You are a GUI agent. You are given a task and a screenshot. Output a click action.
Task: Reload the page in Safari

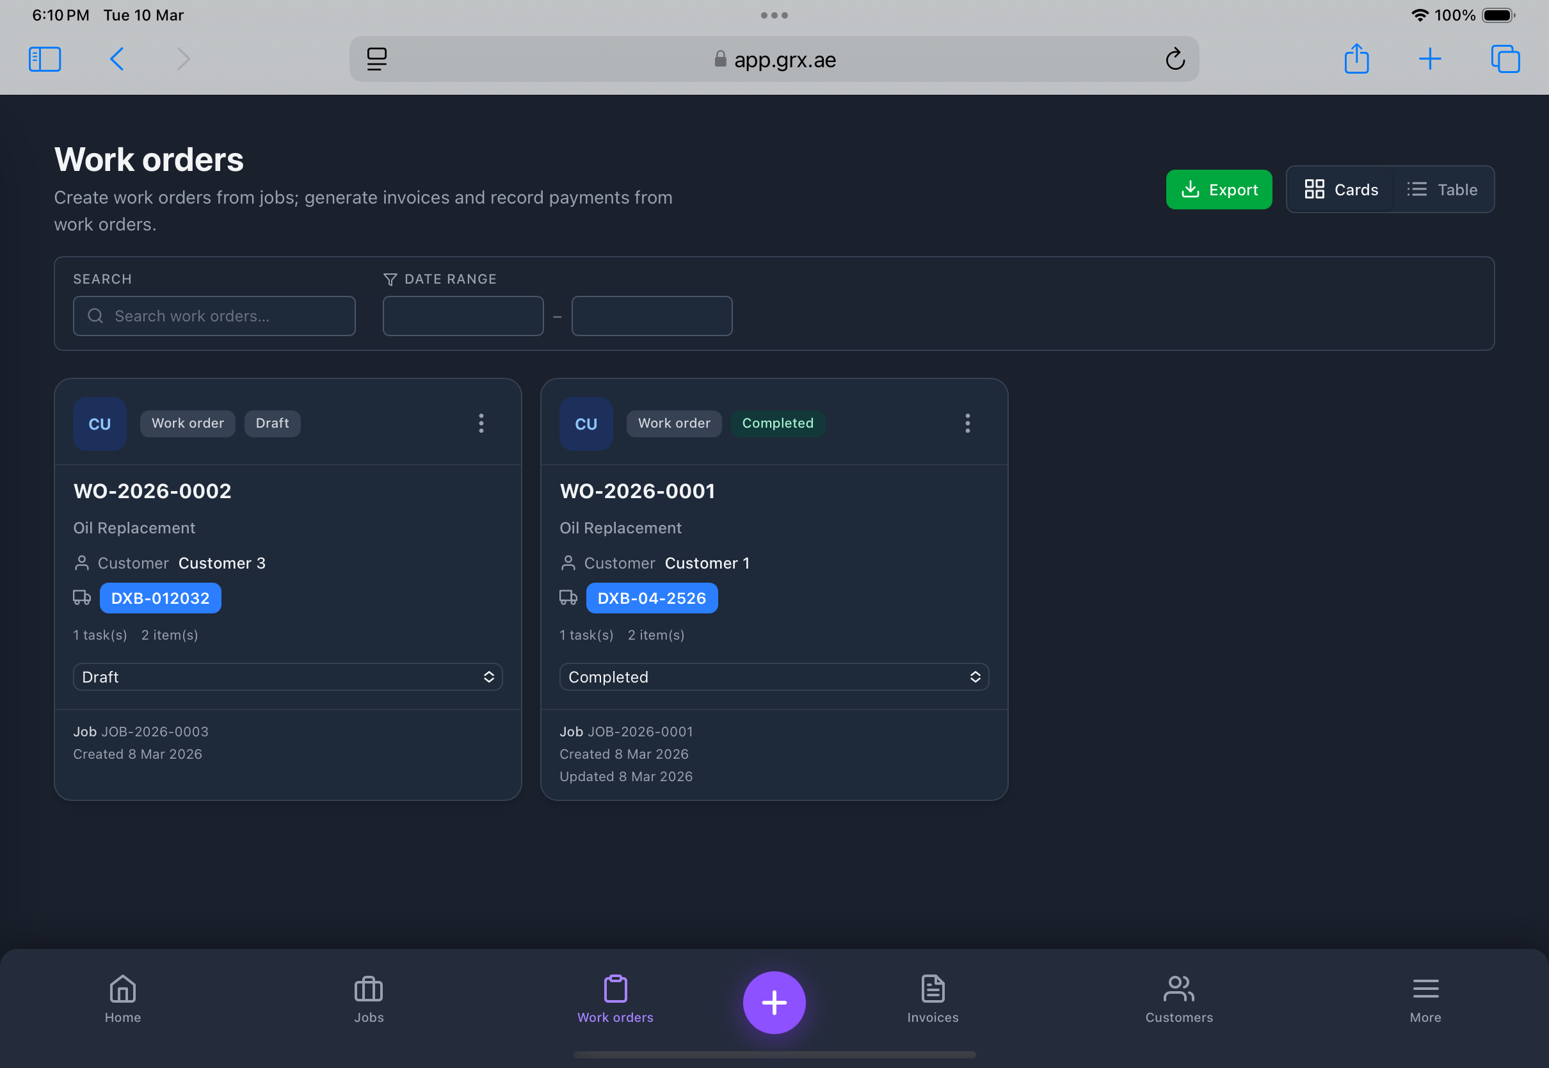click(x=1176, y=59)
